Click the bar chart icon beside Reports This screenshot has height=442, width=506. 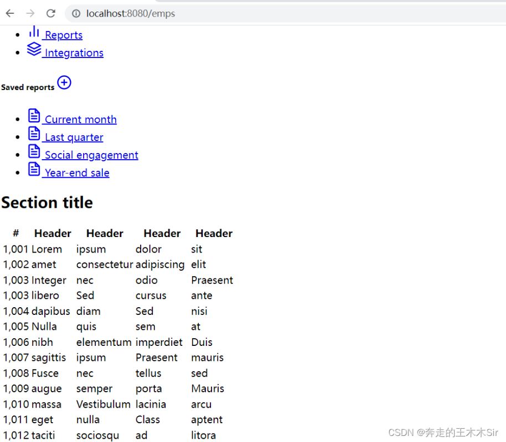tap(34, 32)
